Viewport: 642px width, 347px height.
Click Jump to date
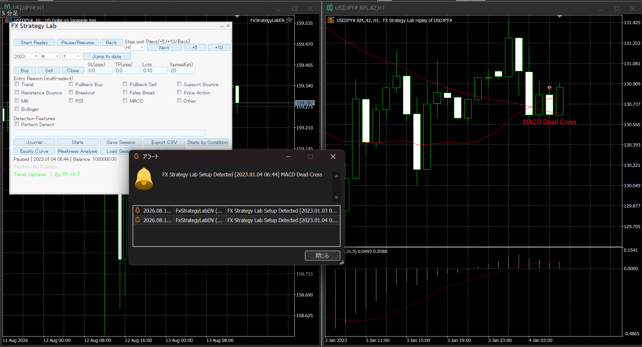(x=107, y=57)
